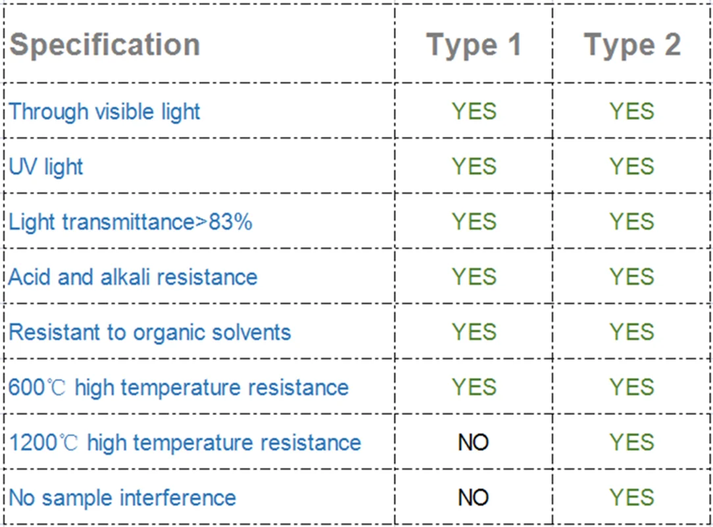
Task: Select 600℃ high temperature resistance label
Action: point(178,387)
